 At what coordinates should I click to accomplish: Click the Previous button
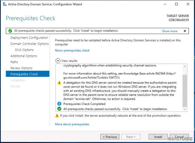click(110, 137)
